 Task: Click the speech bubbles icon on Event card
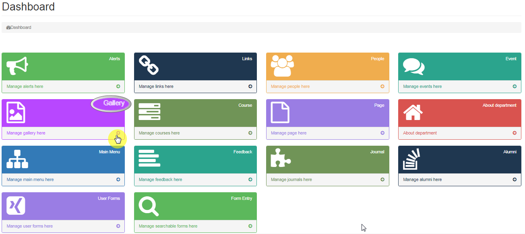click(x=414, y=67)
